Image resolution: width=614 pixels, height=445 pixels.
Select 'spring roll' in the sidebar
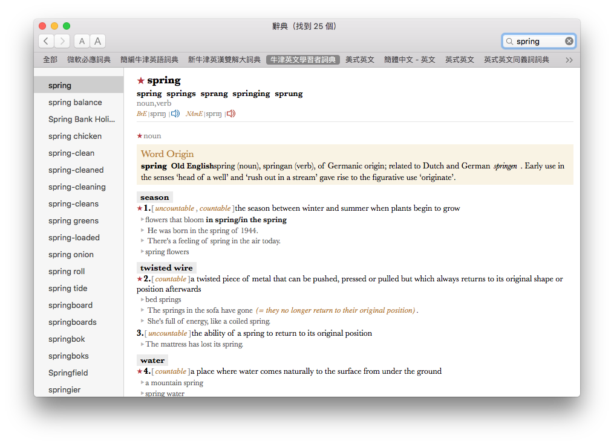click(x=79, y=271)
